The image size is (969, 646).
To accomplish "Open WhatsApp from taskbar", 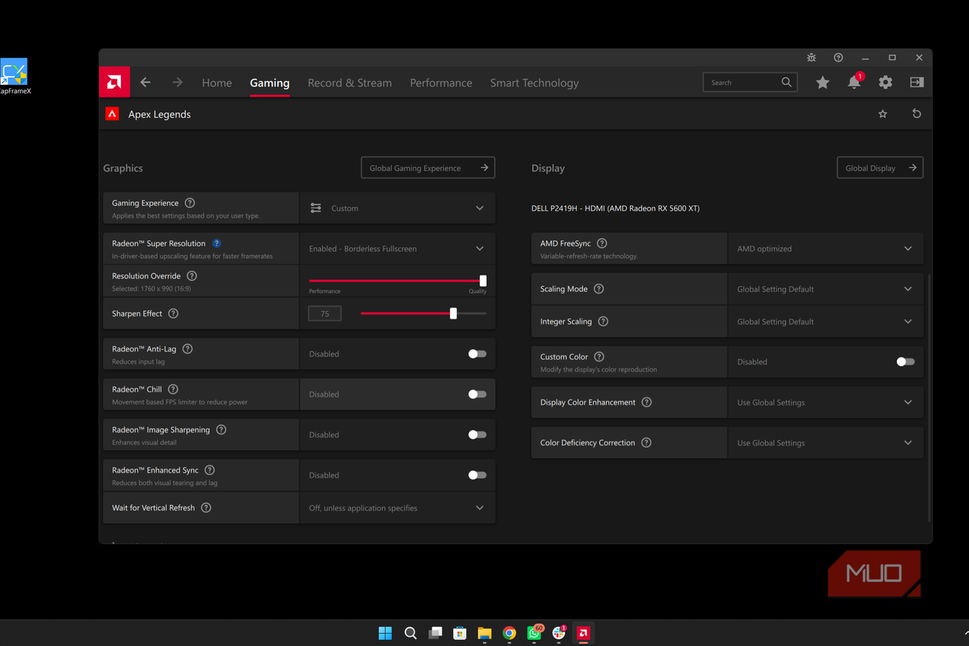I will (x=534, y=632).
